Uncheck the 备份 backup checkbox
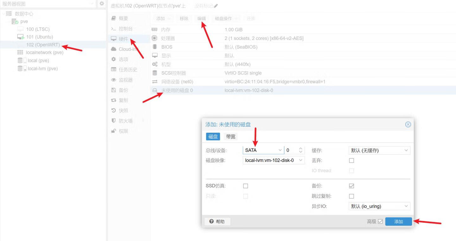Screen dimensions: 456x241 coord(351,186)
